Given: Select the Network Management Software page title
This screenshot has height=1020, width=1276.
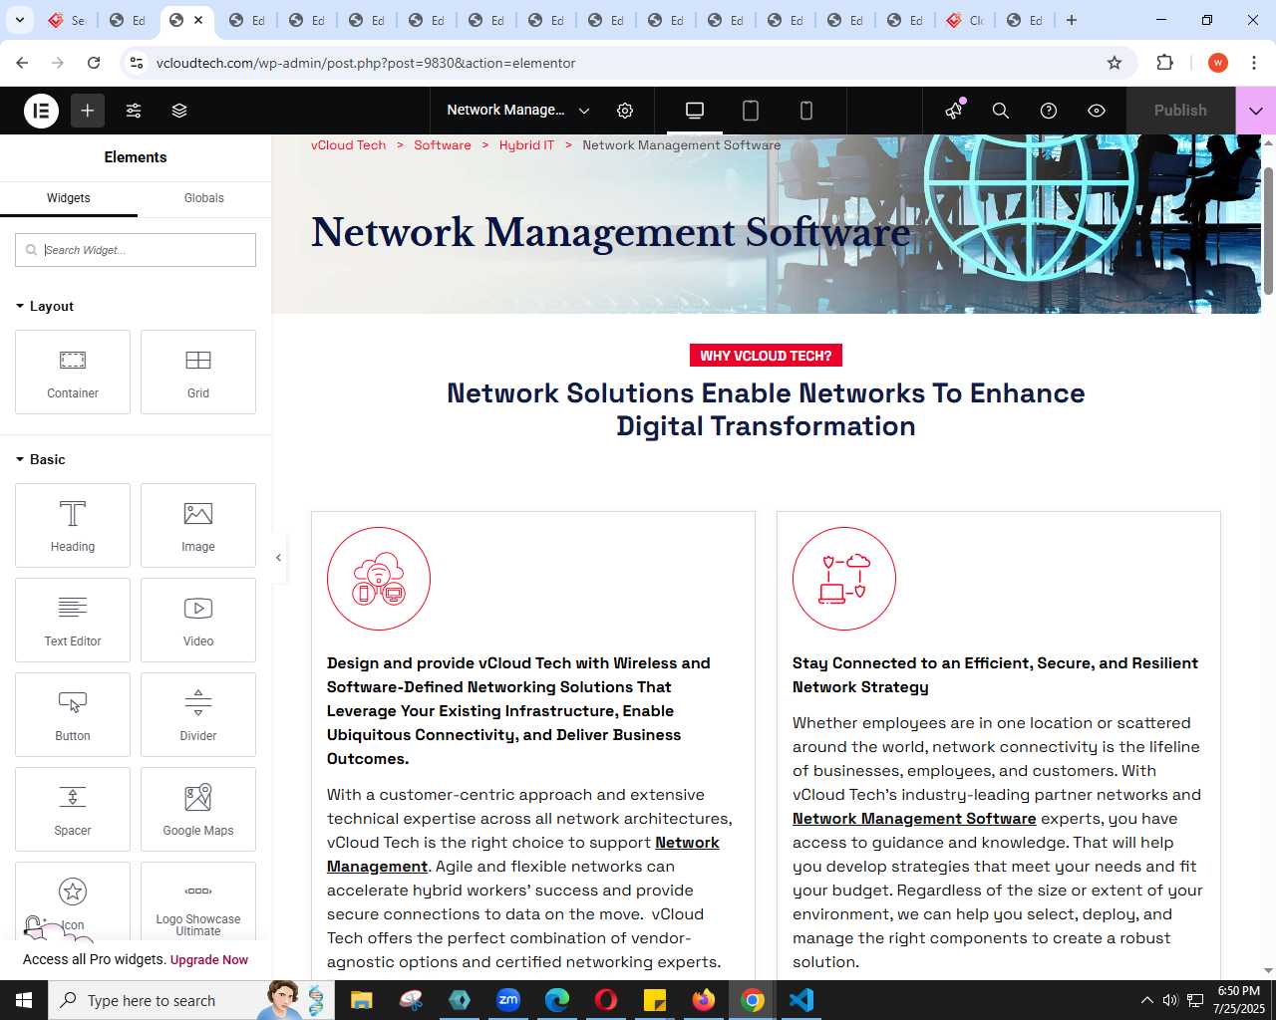Looking at the screenshot, I should [x=610, y=232].
